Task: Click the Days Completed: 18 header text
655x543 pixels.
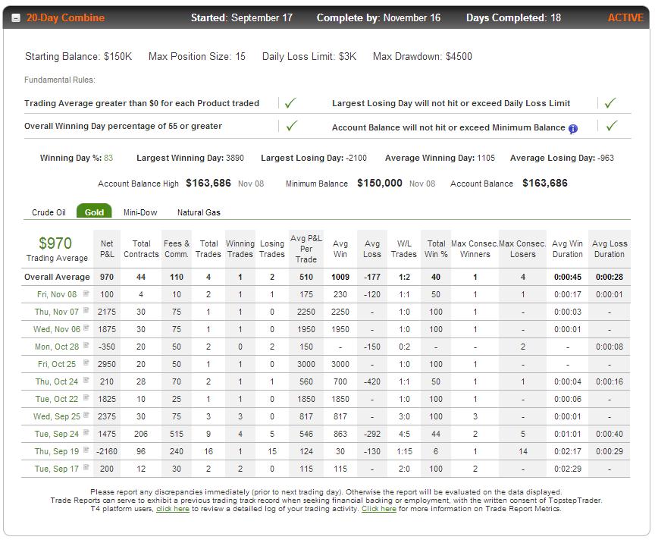Action: point(513,18)
